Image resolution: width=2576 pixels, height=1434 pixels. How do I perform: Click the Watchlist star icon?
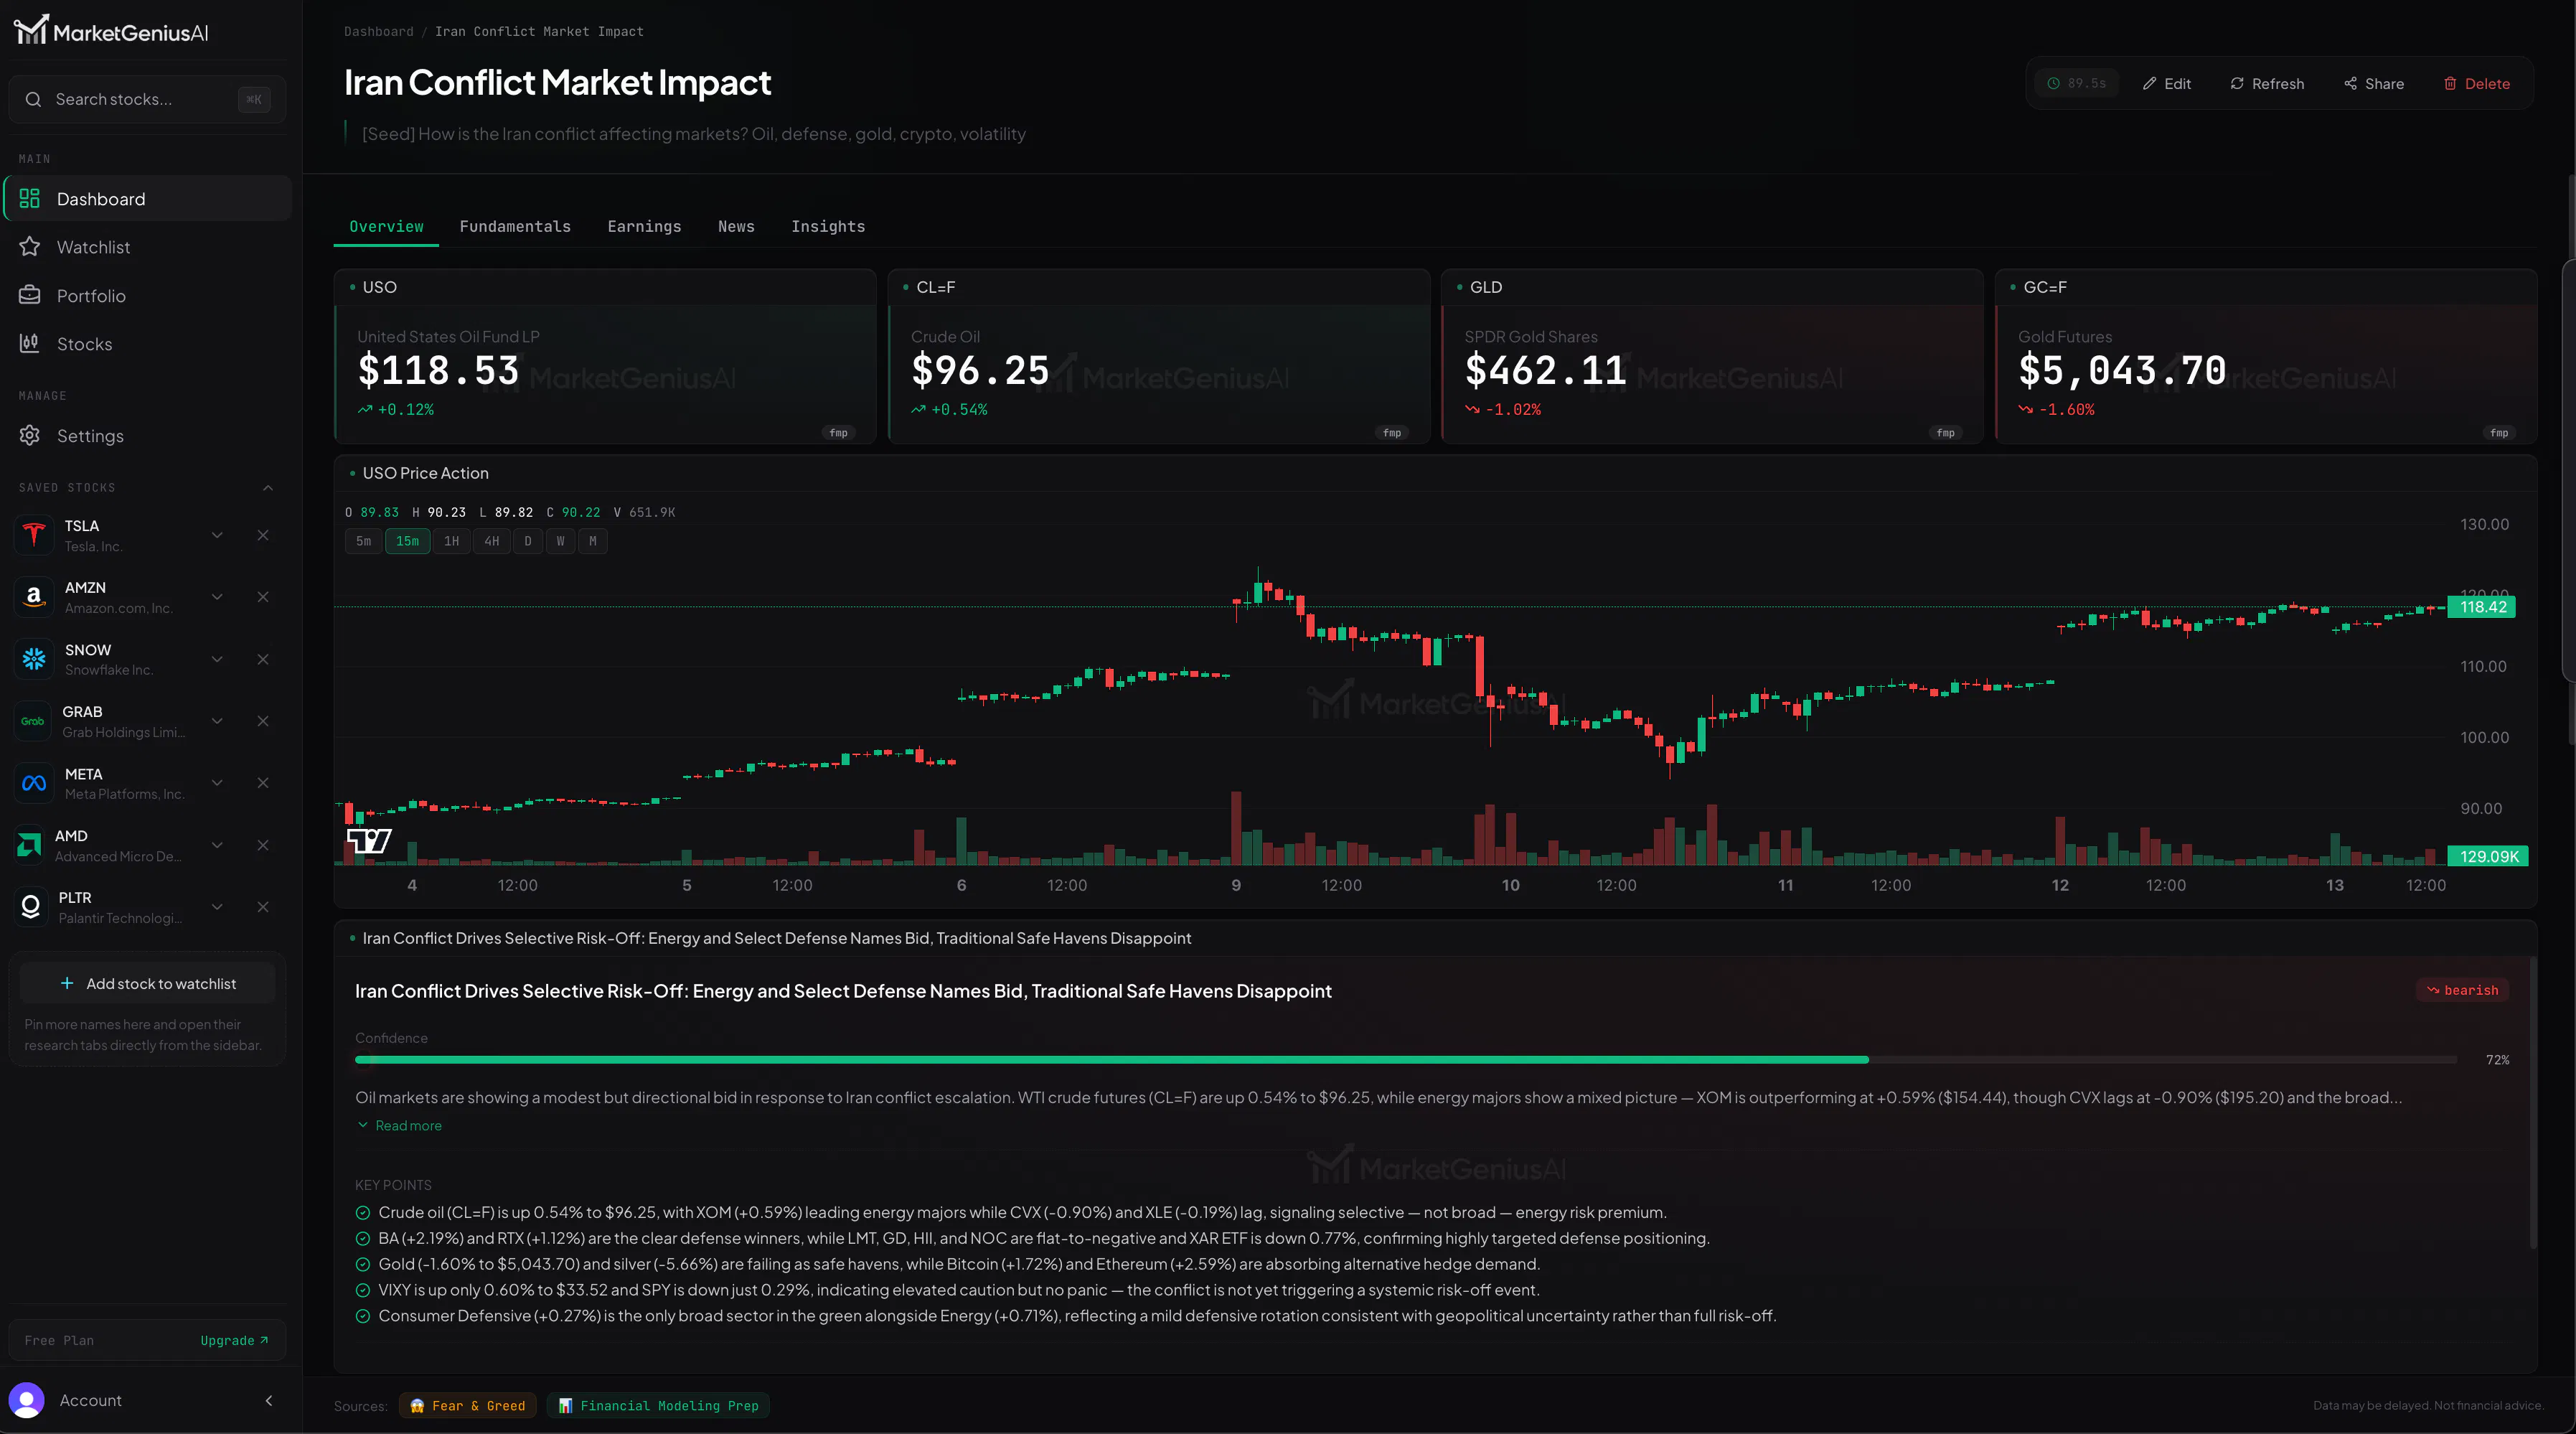point(30,247)
